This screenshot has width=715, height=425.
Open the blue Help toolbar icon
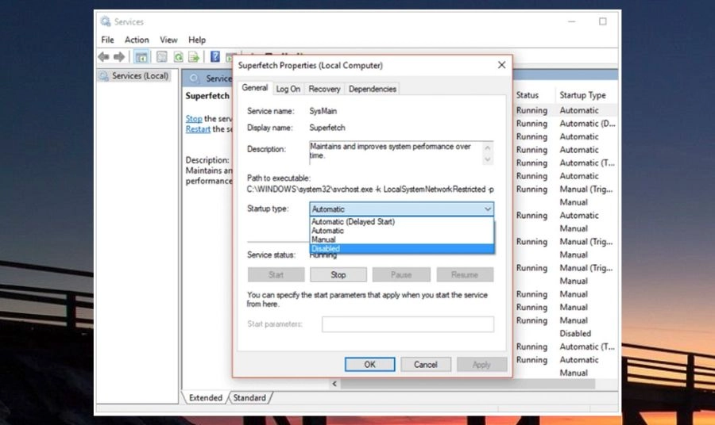tap(215, 57)
